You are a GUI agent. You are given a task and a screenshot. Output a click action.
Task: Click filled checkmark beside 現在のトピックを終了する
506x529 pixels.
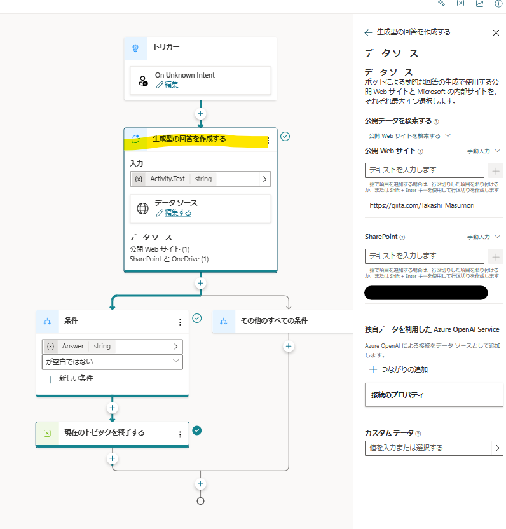(196, 430)
